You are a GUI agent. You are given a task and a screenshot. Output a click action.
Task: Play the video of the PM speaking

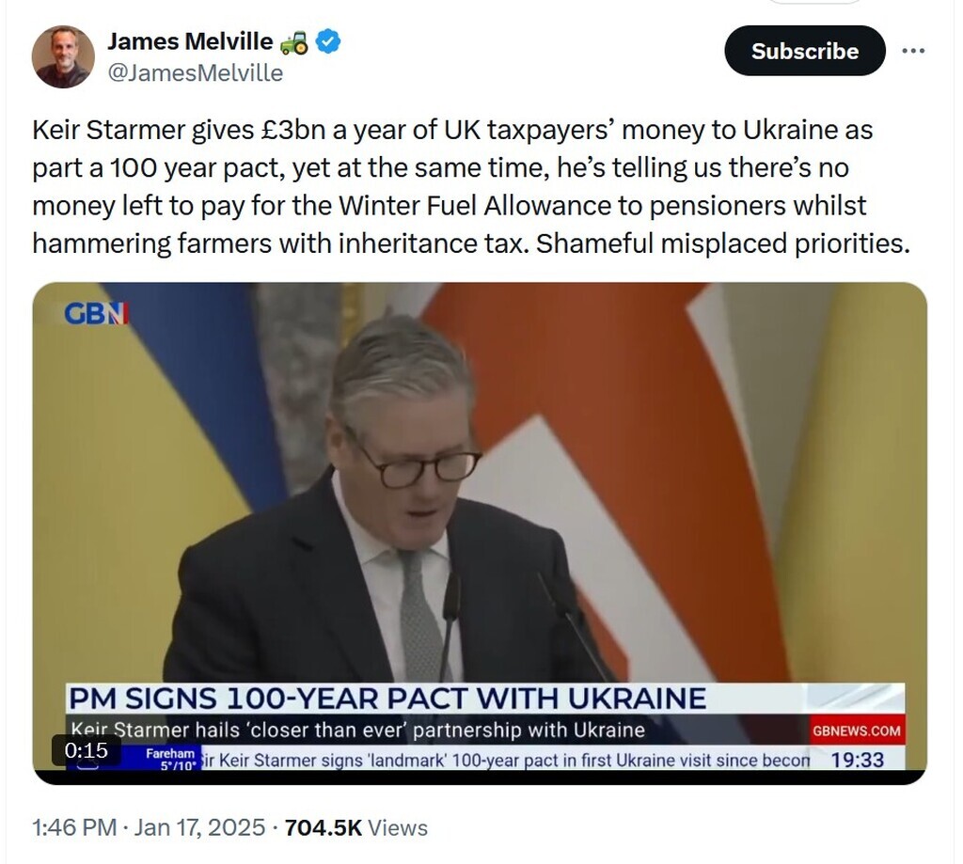pos(480,489)
